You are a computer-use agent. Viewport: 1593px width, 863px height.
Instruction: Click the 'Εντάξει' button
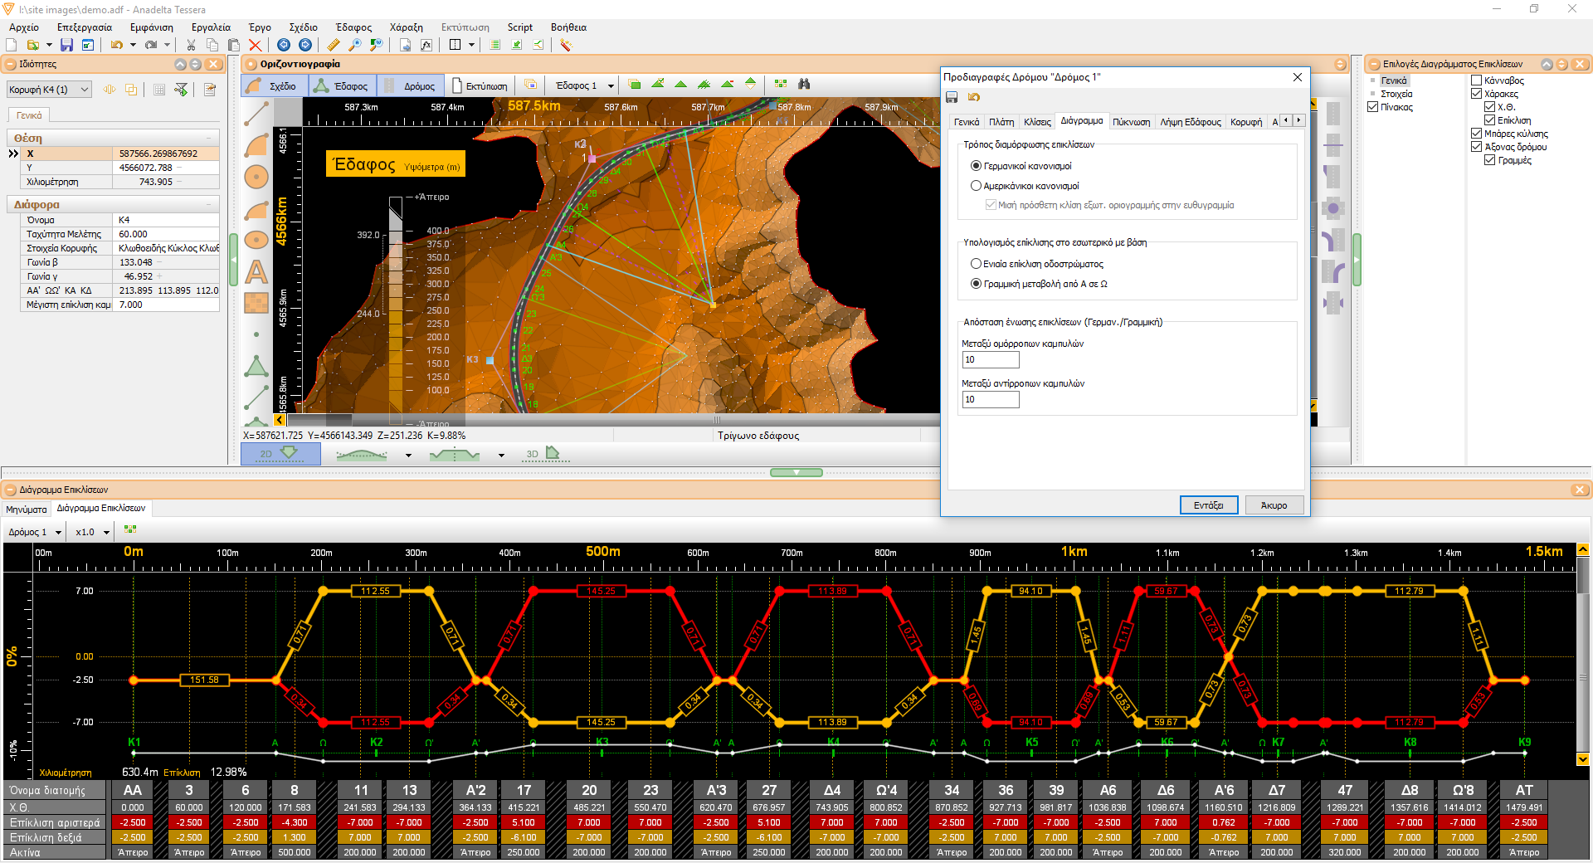1208,505
